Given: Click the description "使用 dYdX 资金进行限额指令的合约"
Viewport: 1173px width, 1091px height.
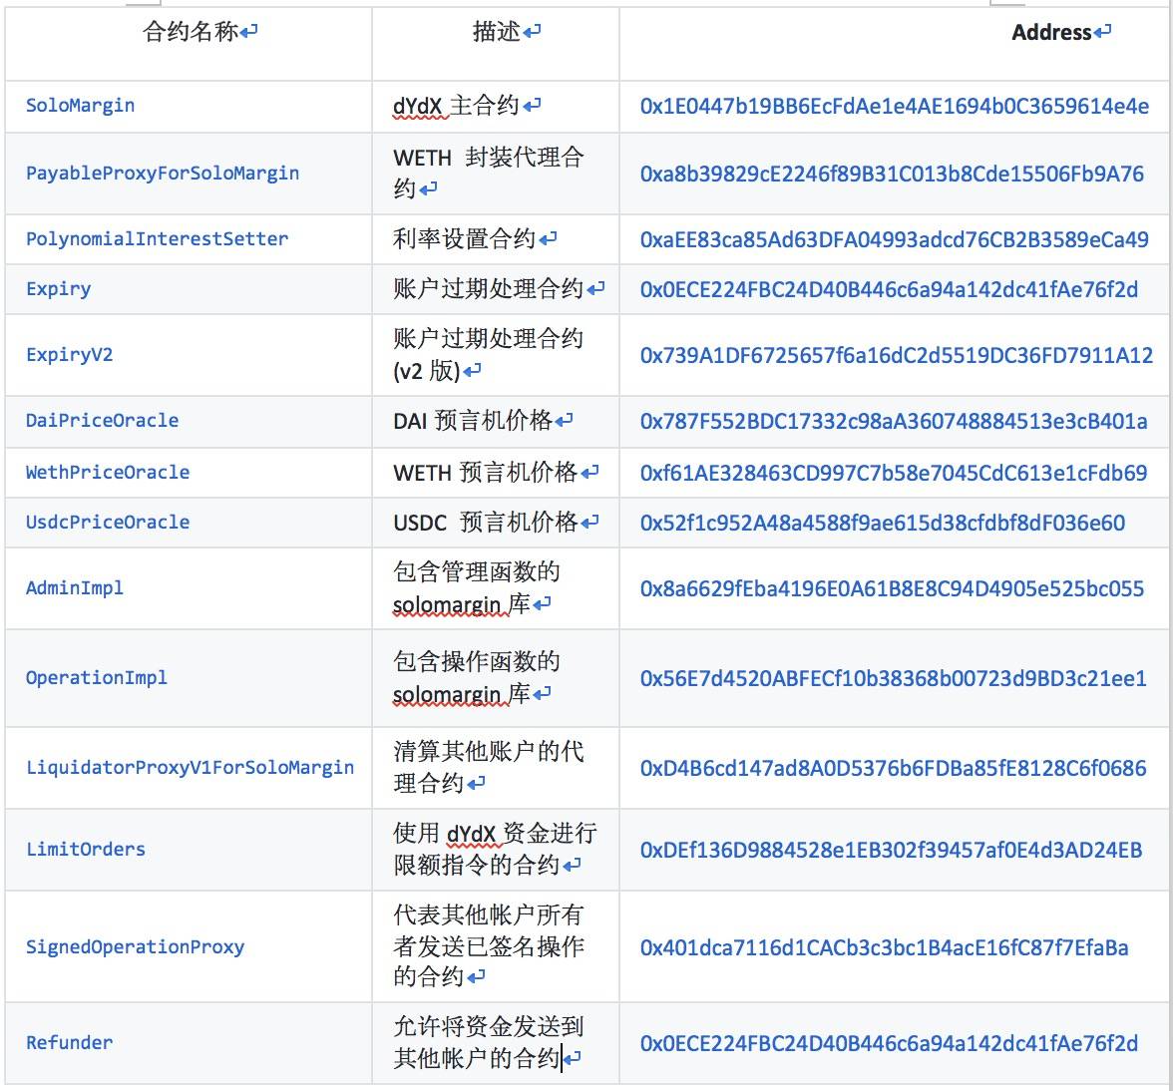Looking at the screenshot, I should pyautogui.click(x=495, y=849).
